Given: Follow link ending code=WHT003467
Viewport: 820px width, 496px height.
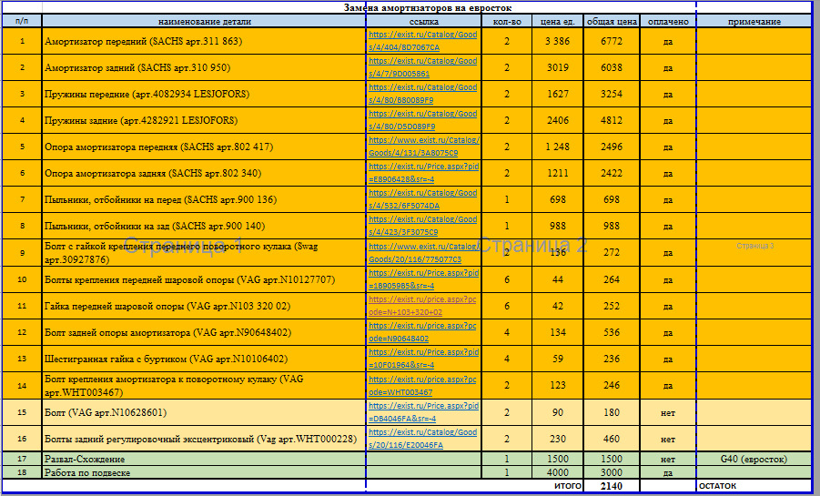Looking at the screenshot, I should pos(422,386).
